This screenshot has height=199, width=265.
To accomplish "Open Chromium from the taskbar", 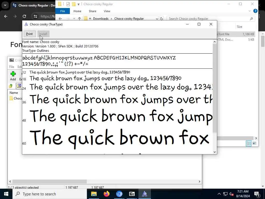I will point(119,194).
